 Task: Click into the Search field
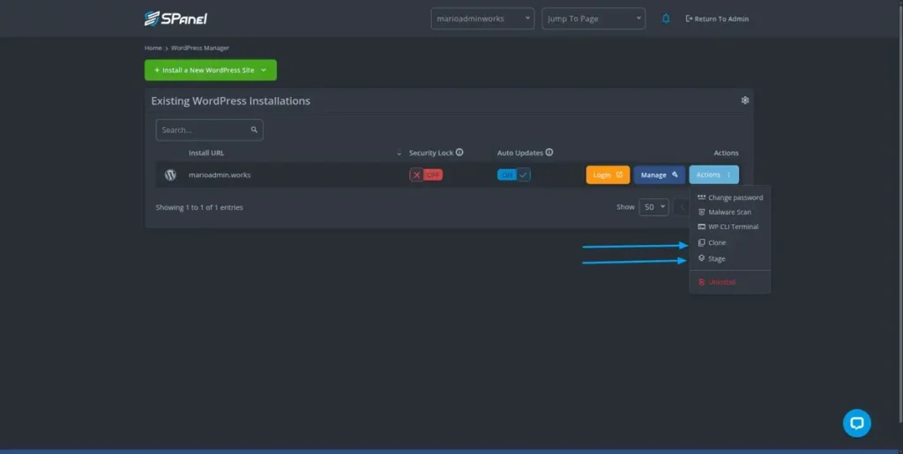coord(209,130)
